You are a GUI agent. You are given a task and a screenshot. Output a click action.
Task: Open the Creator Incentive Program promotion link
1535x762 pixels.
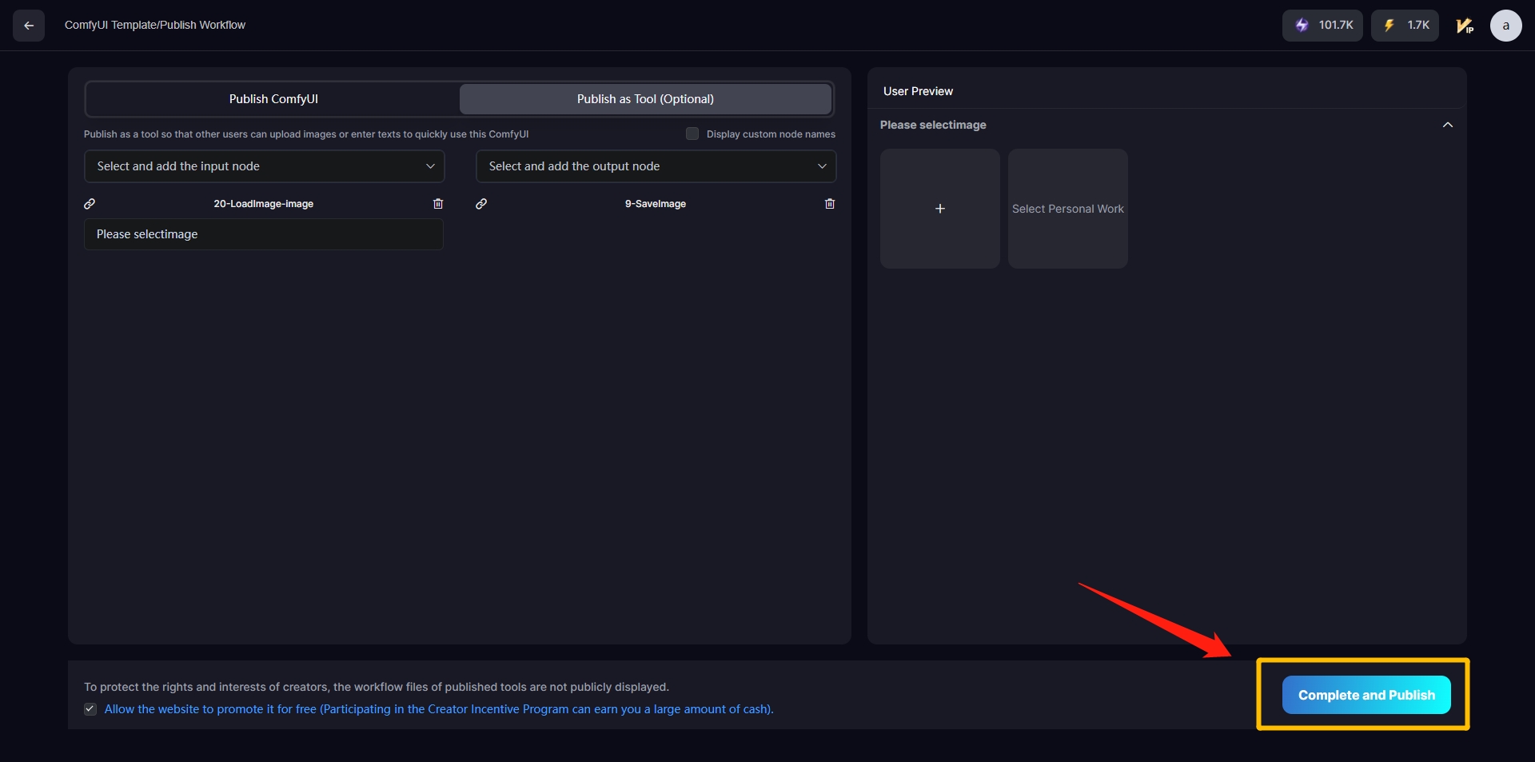point(438,709)
